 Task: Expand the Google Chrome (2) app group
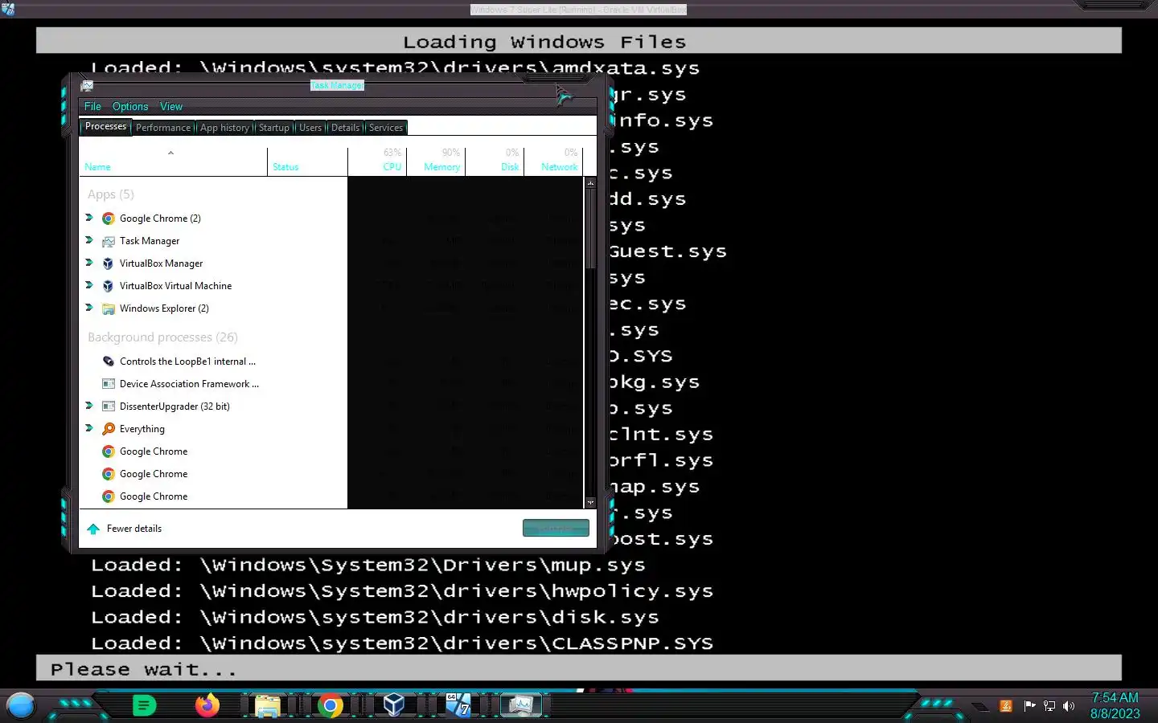click(89, 218)
